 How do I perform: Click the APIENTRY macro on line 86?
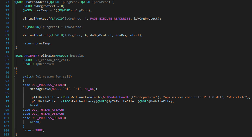(x=32, y=56)
